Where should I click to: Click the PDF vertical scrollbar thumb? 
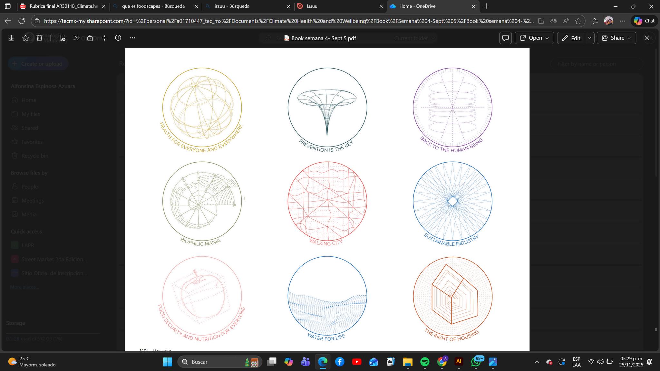[x=656, y=329]
